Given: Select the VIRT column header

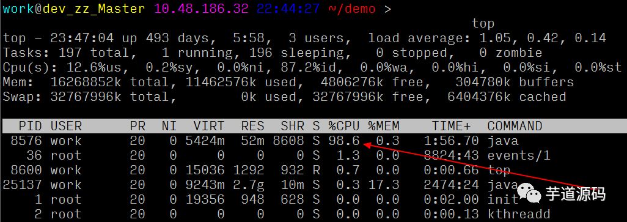Looking at the screenshot, I should pos(209,126).
